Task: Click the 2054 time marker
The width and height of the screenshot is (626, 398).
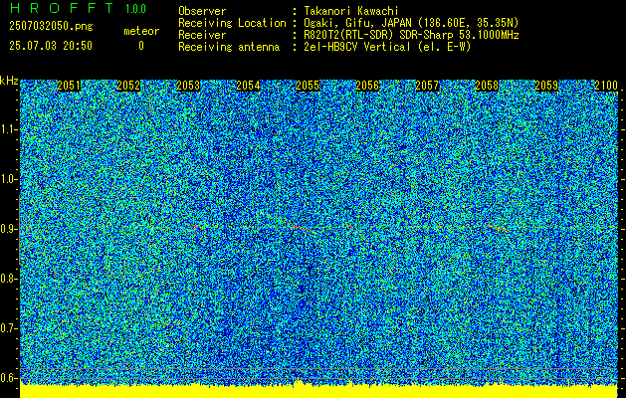Action: click(248, 86)
